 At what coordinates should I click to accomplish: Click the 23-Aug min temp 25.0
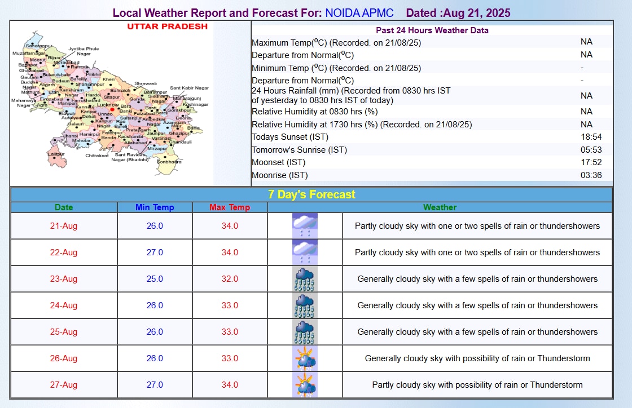point(155,279)
